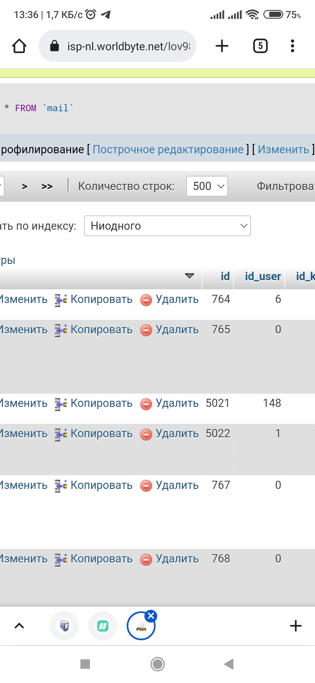315x683 pixels.
Task: Close the phpMyAdmin tab thumbnail
Action: pos(151,616)
